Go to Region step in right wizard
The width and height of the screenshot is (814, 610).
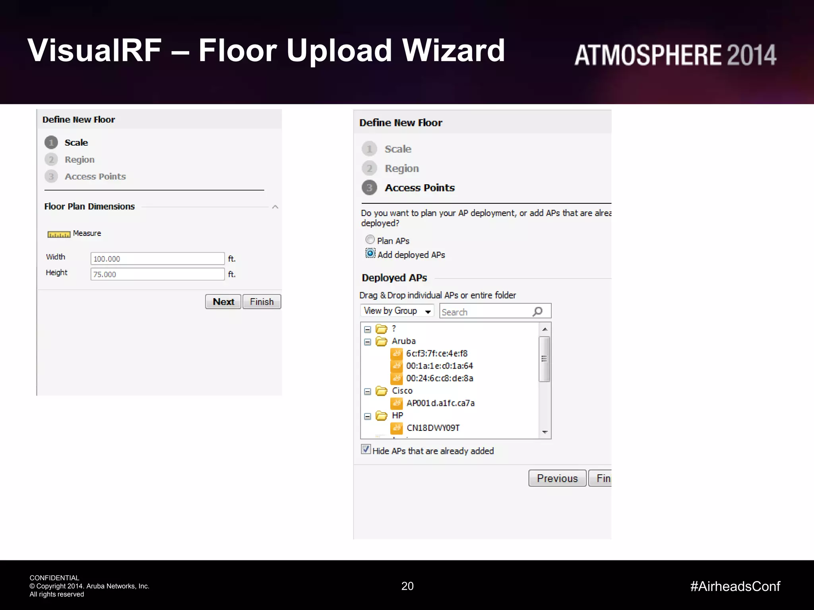coord(402,168)
